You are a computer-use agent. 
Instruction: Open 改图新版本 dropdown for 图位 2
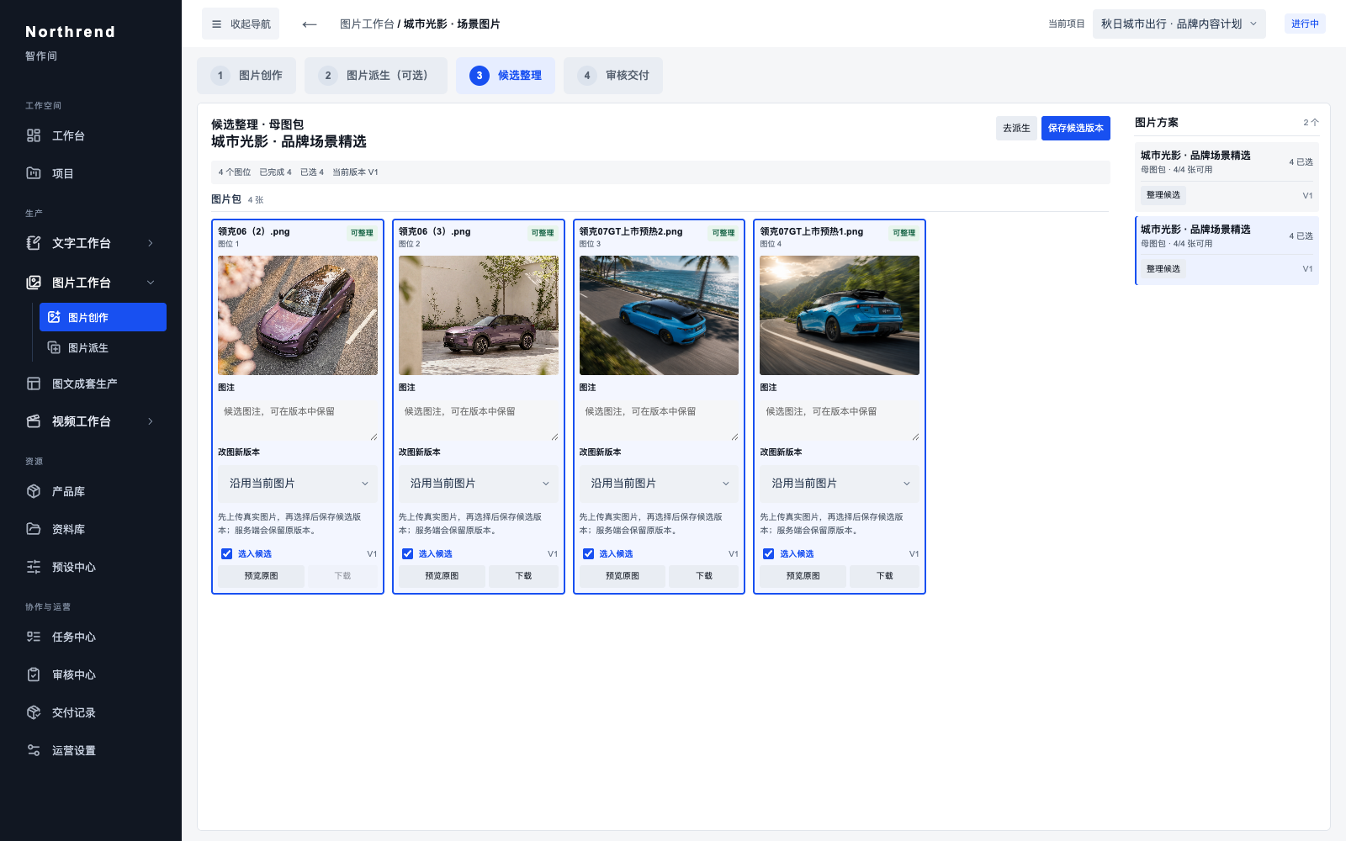click(x=479, y=484)
